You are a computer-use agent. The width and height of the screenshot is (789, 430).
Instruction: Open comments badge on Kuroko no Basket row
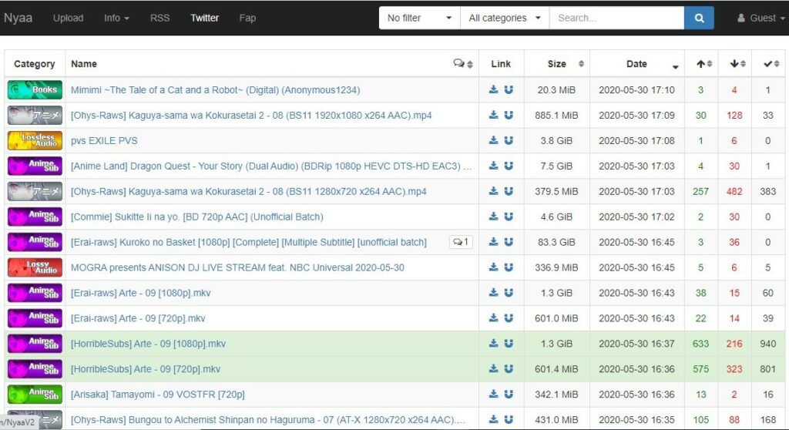[x=461, y=242]
